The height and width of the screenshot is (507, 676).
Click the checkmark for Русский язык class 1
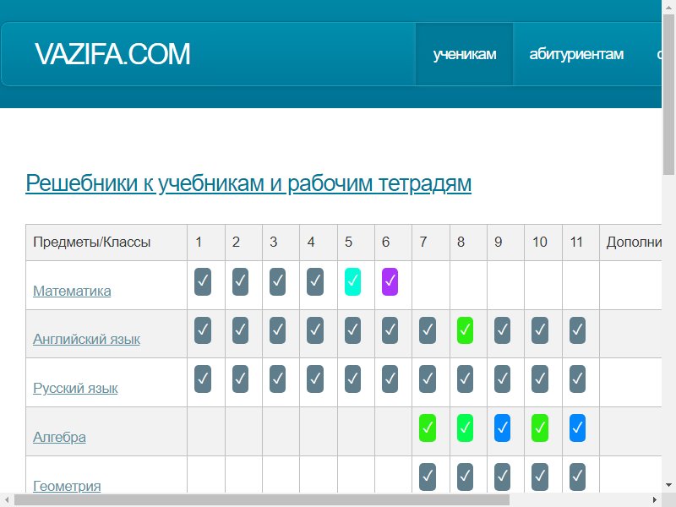click(203, 379)
